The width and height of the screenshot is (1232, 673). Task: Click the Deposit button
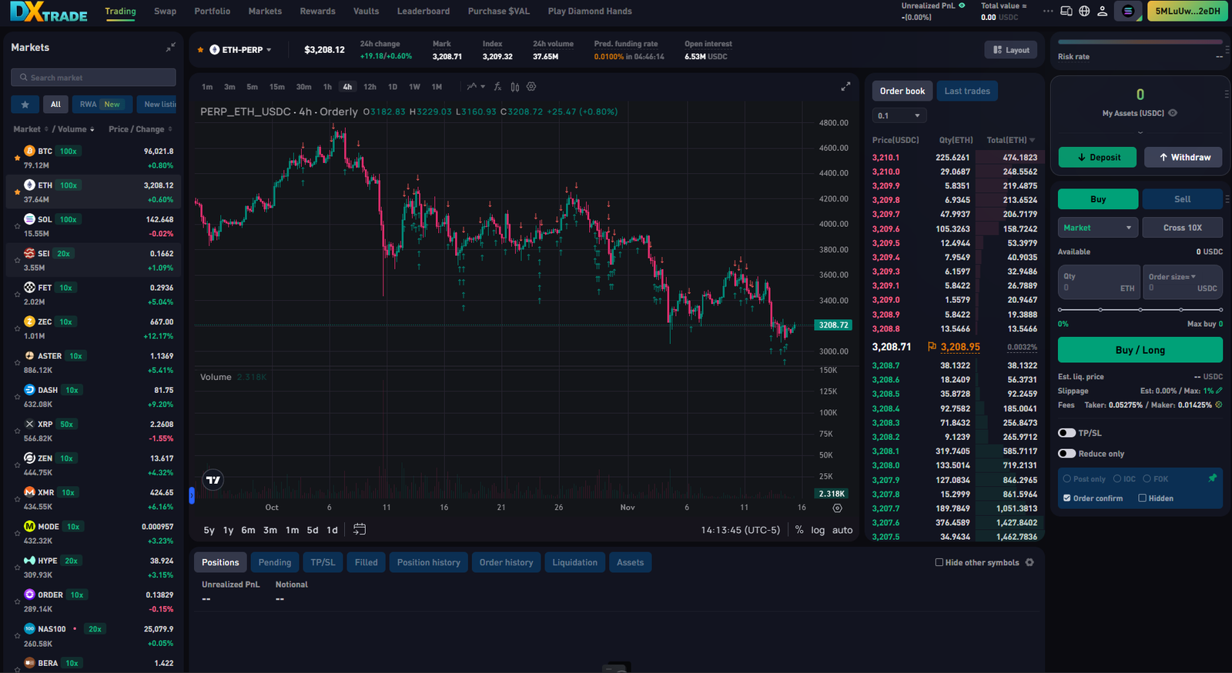[1098, 157]
